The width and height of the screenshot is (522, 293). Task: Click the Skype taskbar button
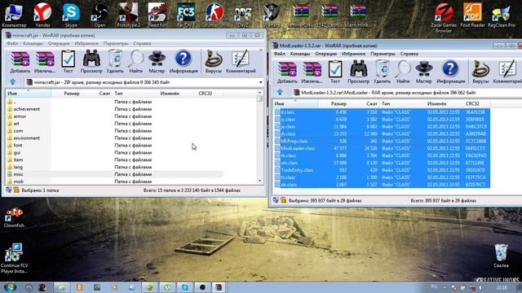tap(185, 287)
